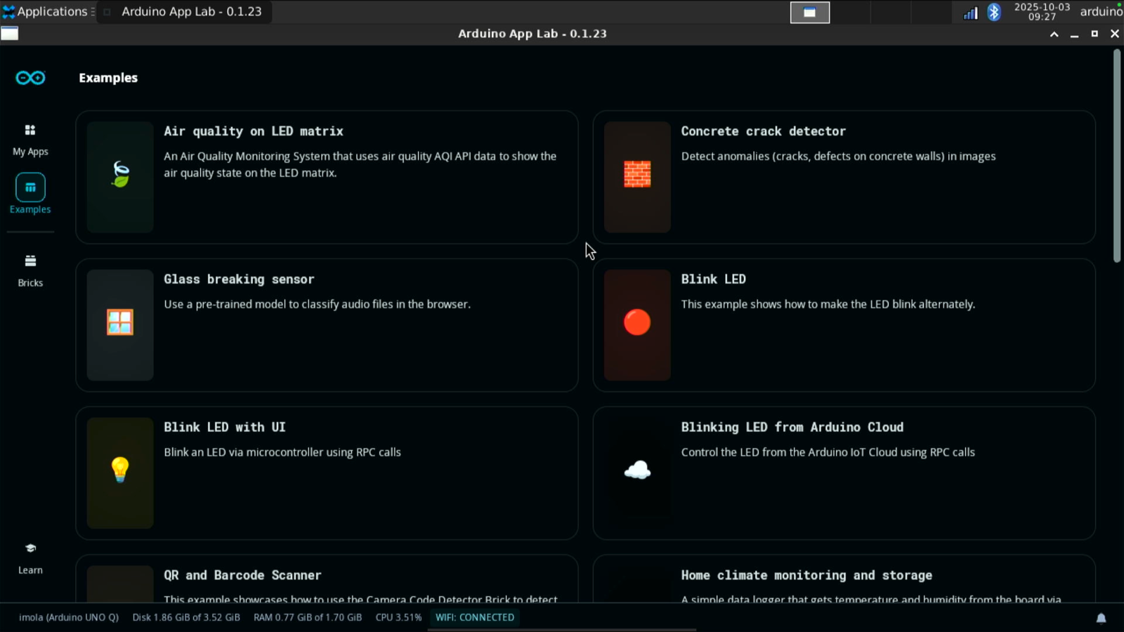Click the Disk usage status entry
Image resolution: width=1124 pixels, height=632 pixels.
point(186,617)
